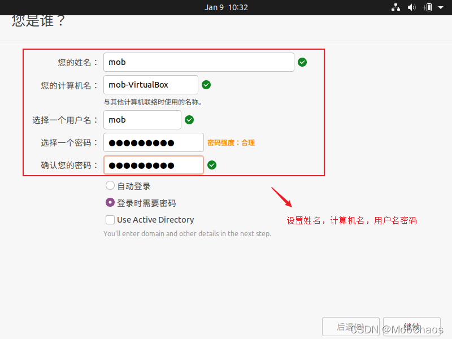Click the 选择一个用户名 username field

point(142,120)
